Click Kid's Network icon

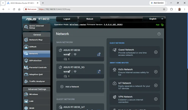point(114,70)
